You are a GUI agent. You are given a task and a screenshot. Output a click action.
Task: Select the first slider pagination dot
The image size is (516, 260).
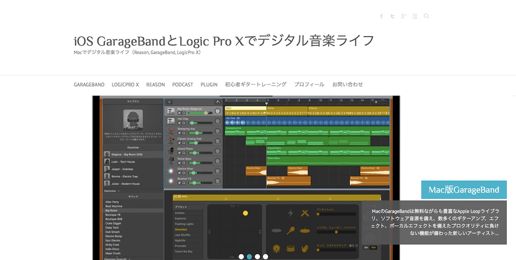point(241,257)
